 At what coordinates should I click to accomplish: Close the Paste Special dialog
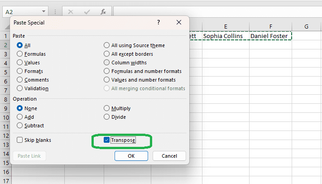point(178,22)
